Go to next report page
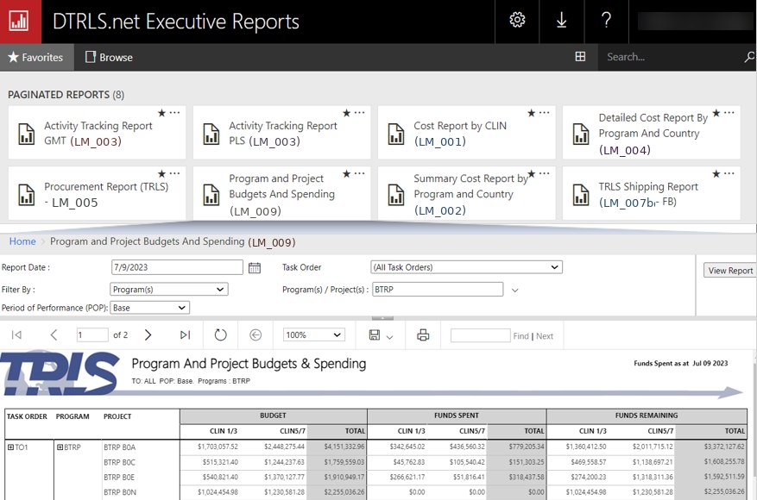The width and height of the screenshot is (757, 500). click(148, 334)
